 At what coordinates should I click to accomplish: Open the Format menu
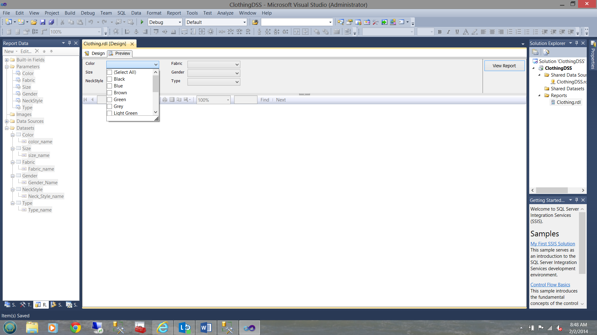pos(154,13)
